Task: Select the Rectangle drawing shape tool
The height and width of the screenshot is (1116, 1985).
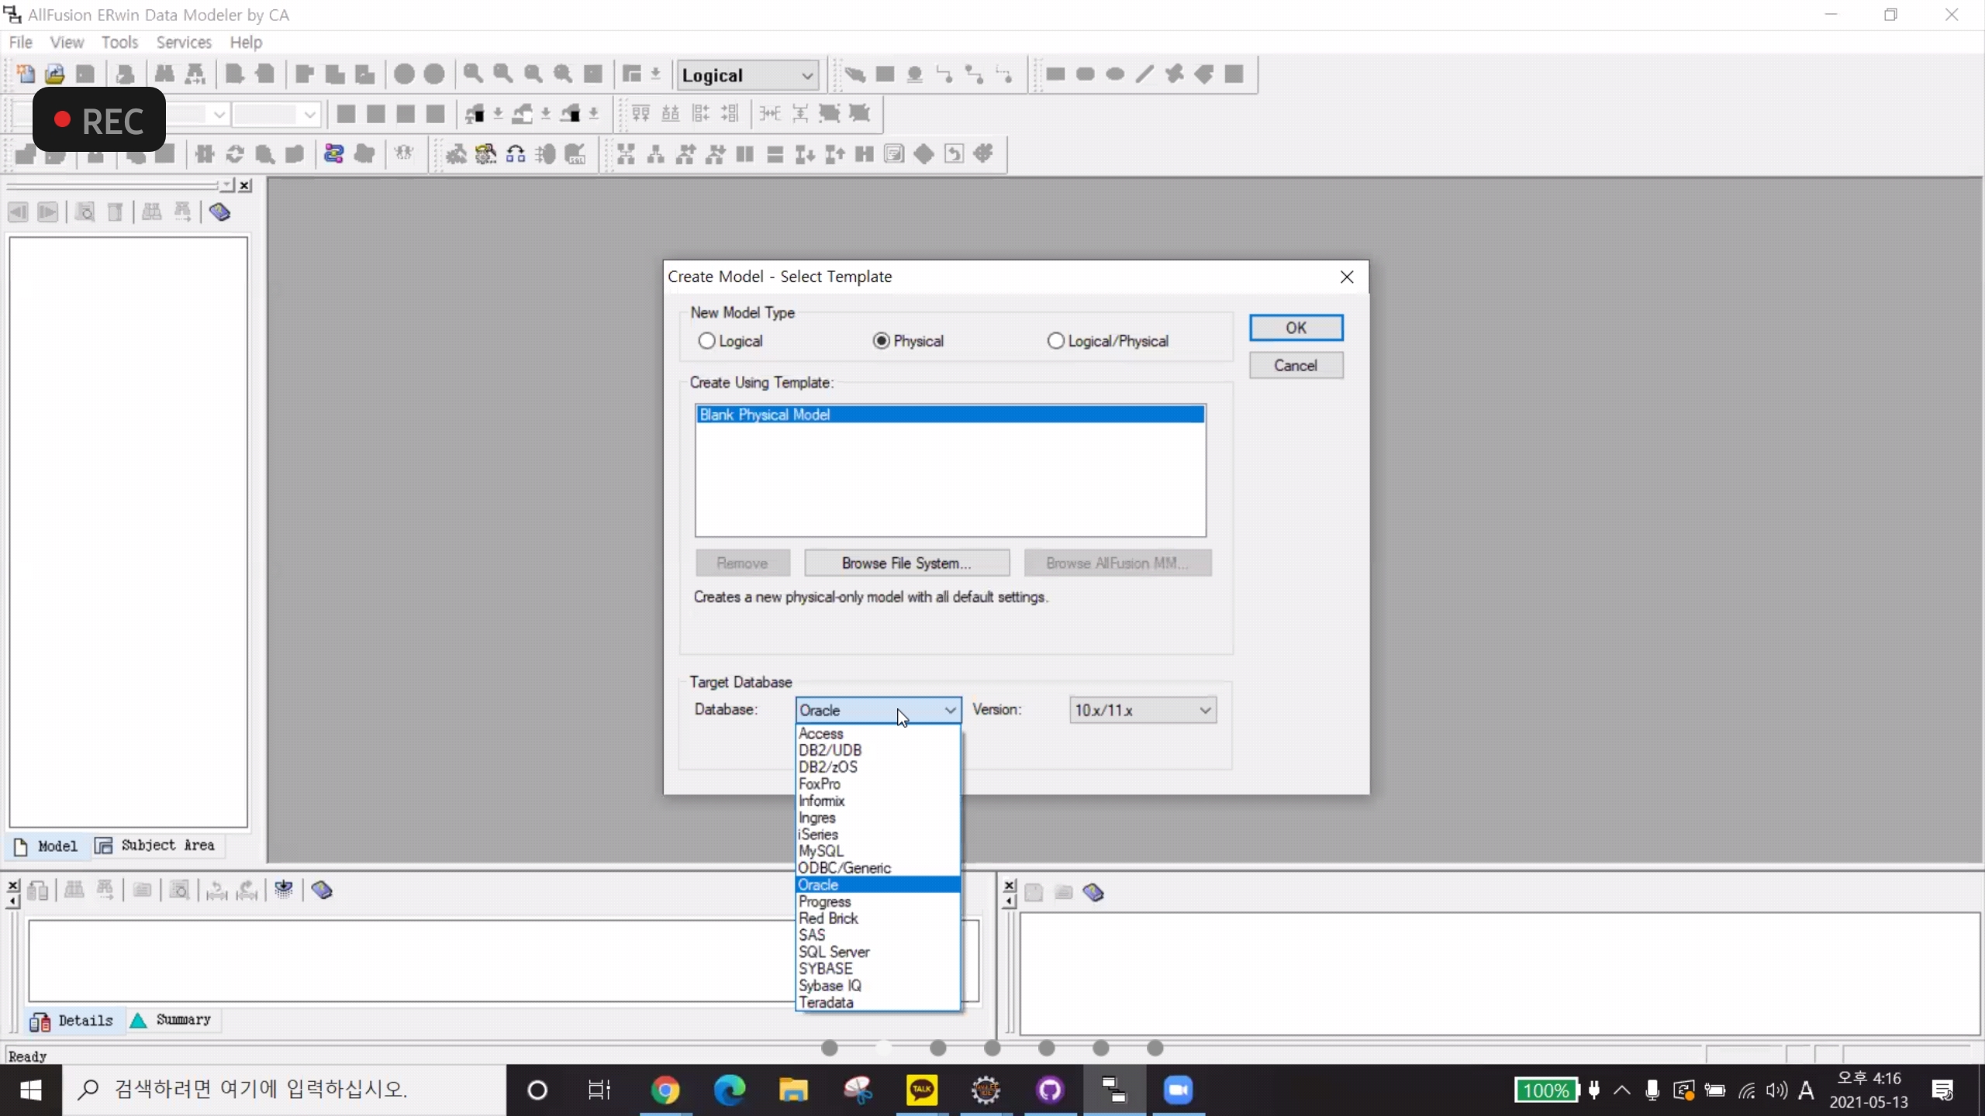Action: coord(1055,74)
